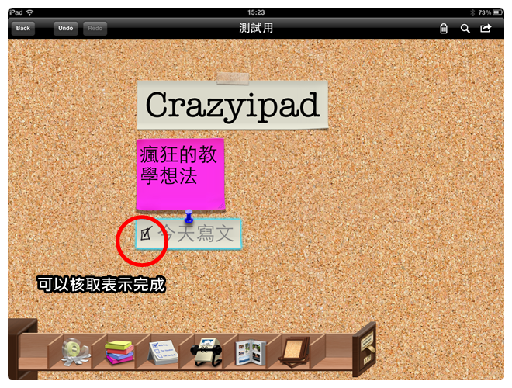Tap the battery indicator in status bar
The height and width of the screenshot is (388, 512).
[x=497, y=12]
